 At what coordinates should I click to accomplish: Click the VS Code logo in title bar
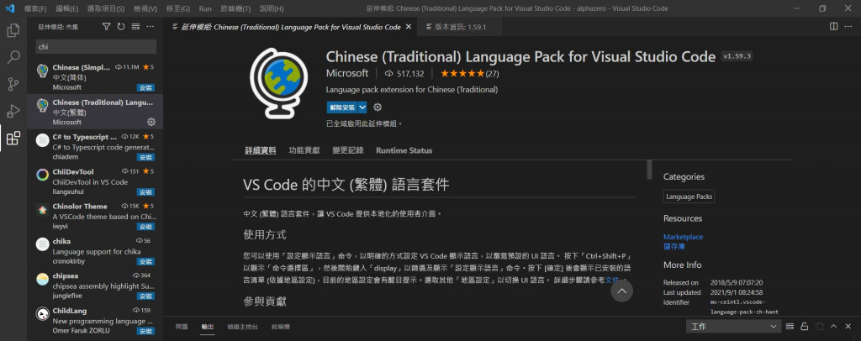pyautogui.click(x=9, y=8)
